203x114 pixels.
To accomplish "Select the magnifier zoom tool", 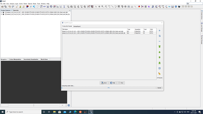I will 102,6.
